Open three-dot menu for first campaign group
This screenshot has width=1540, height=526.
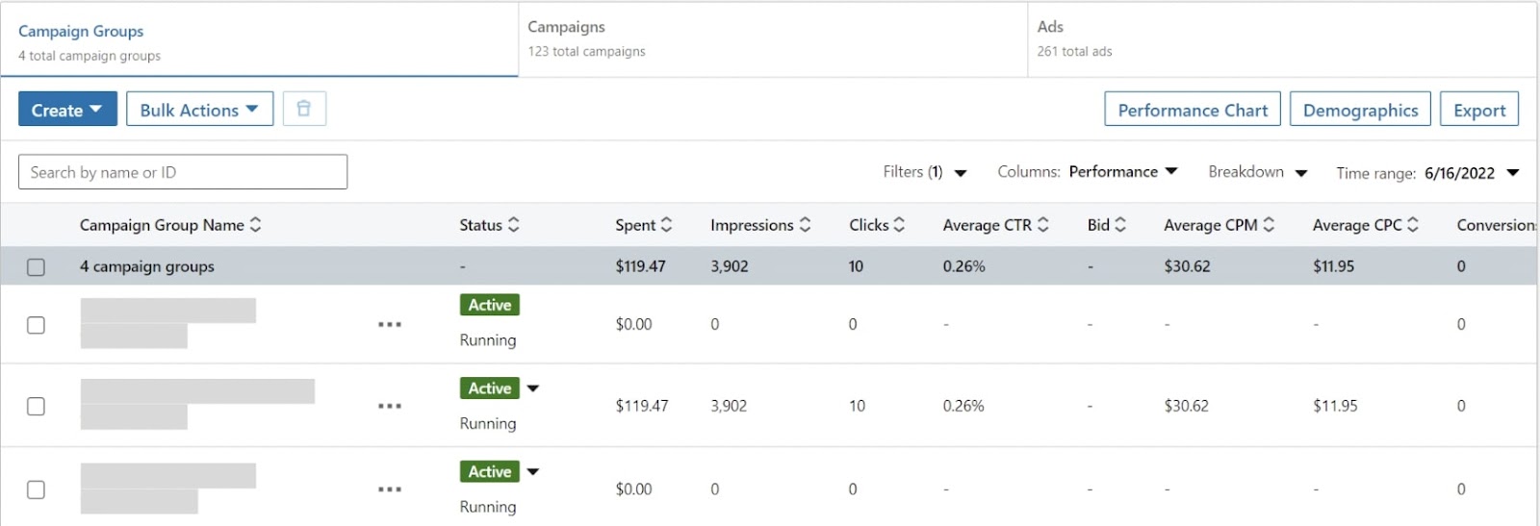[390, 325]
